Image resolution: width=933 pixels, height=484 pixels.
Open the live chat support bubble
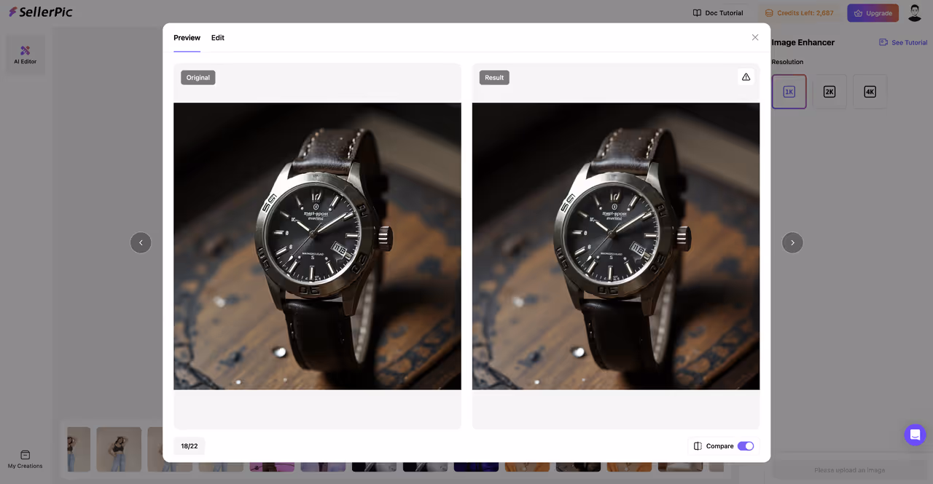915,435
